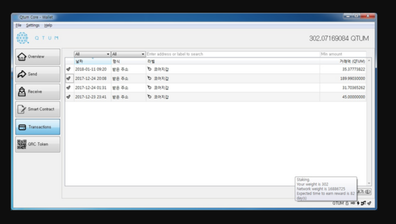
Task: Open the File menu
Action: (x=18, y=25)
